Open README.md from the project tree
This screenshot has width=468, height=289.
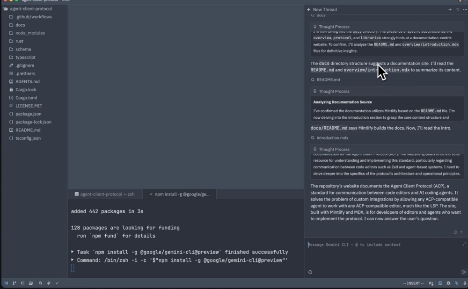tap(28, 130)
